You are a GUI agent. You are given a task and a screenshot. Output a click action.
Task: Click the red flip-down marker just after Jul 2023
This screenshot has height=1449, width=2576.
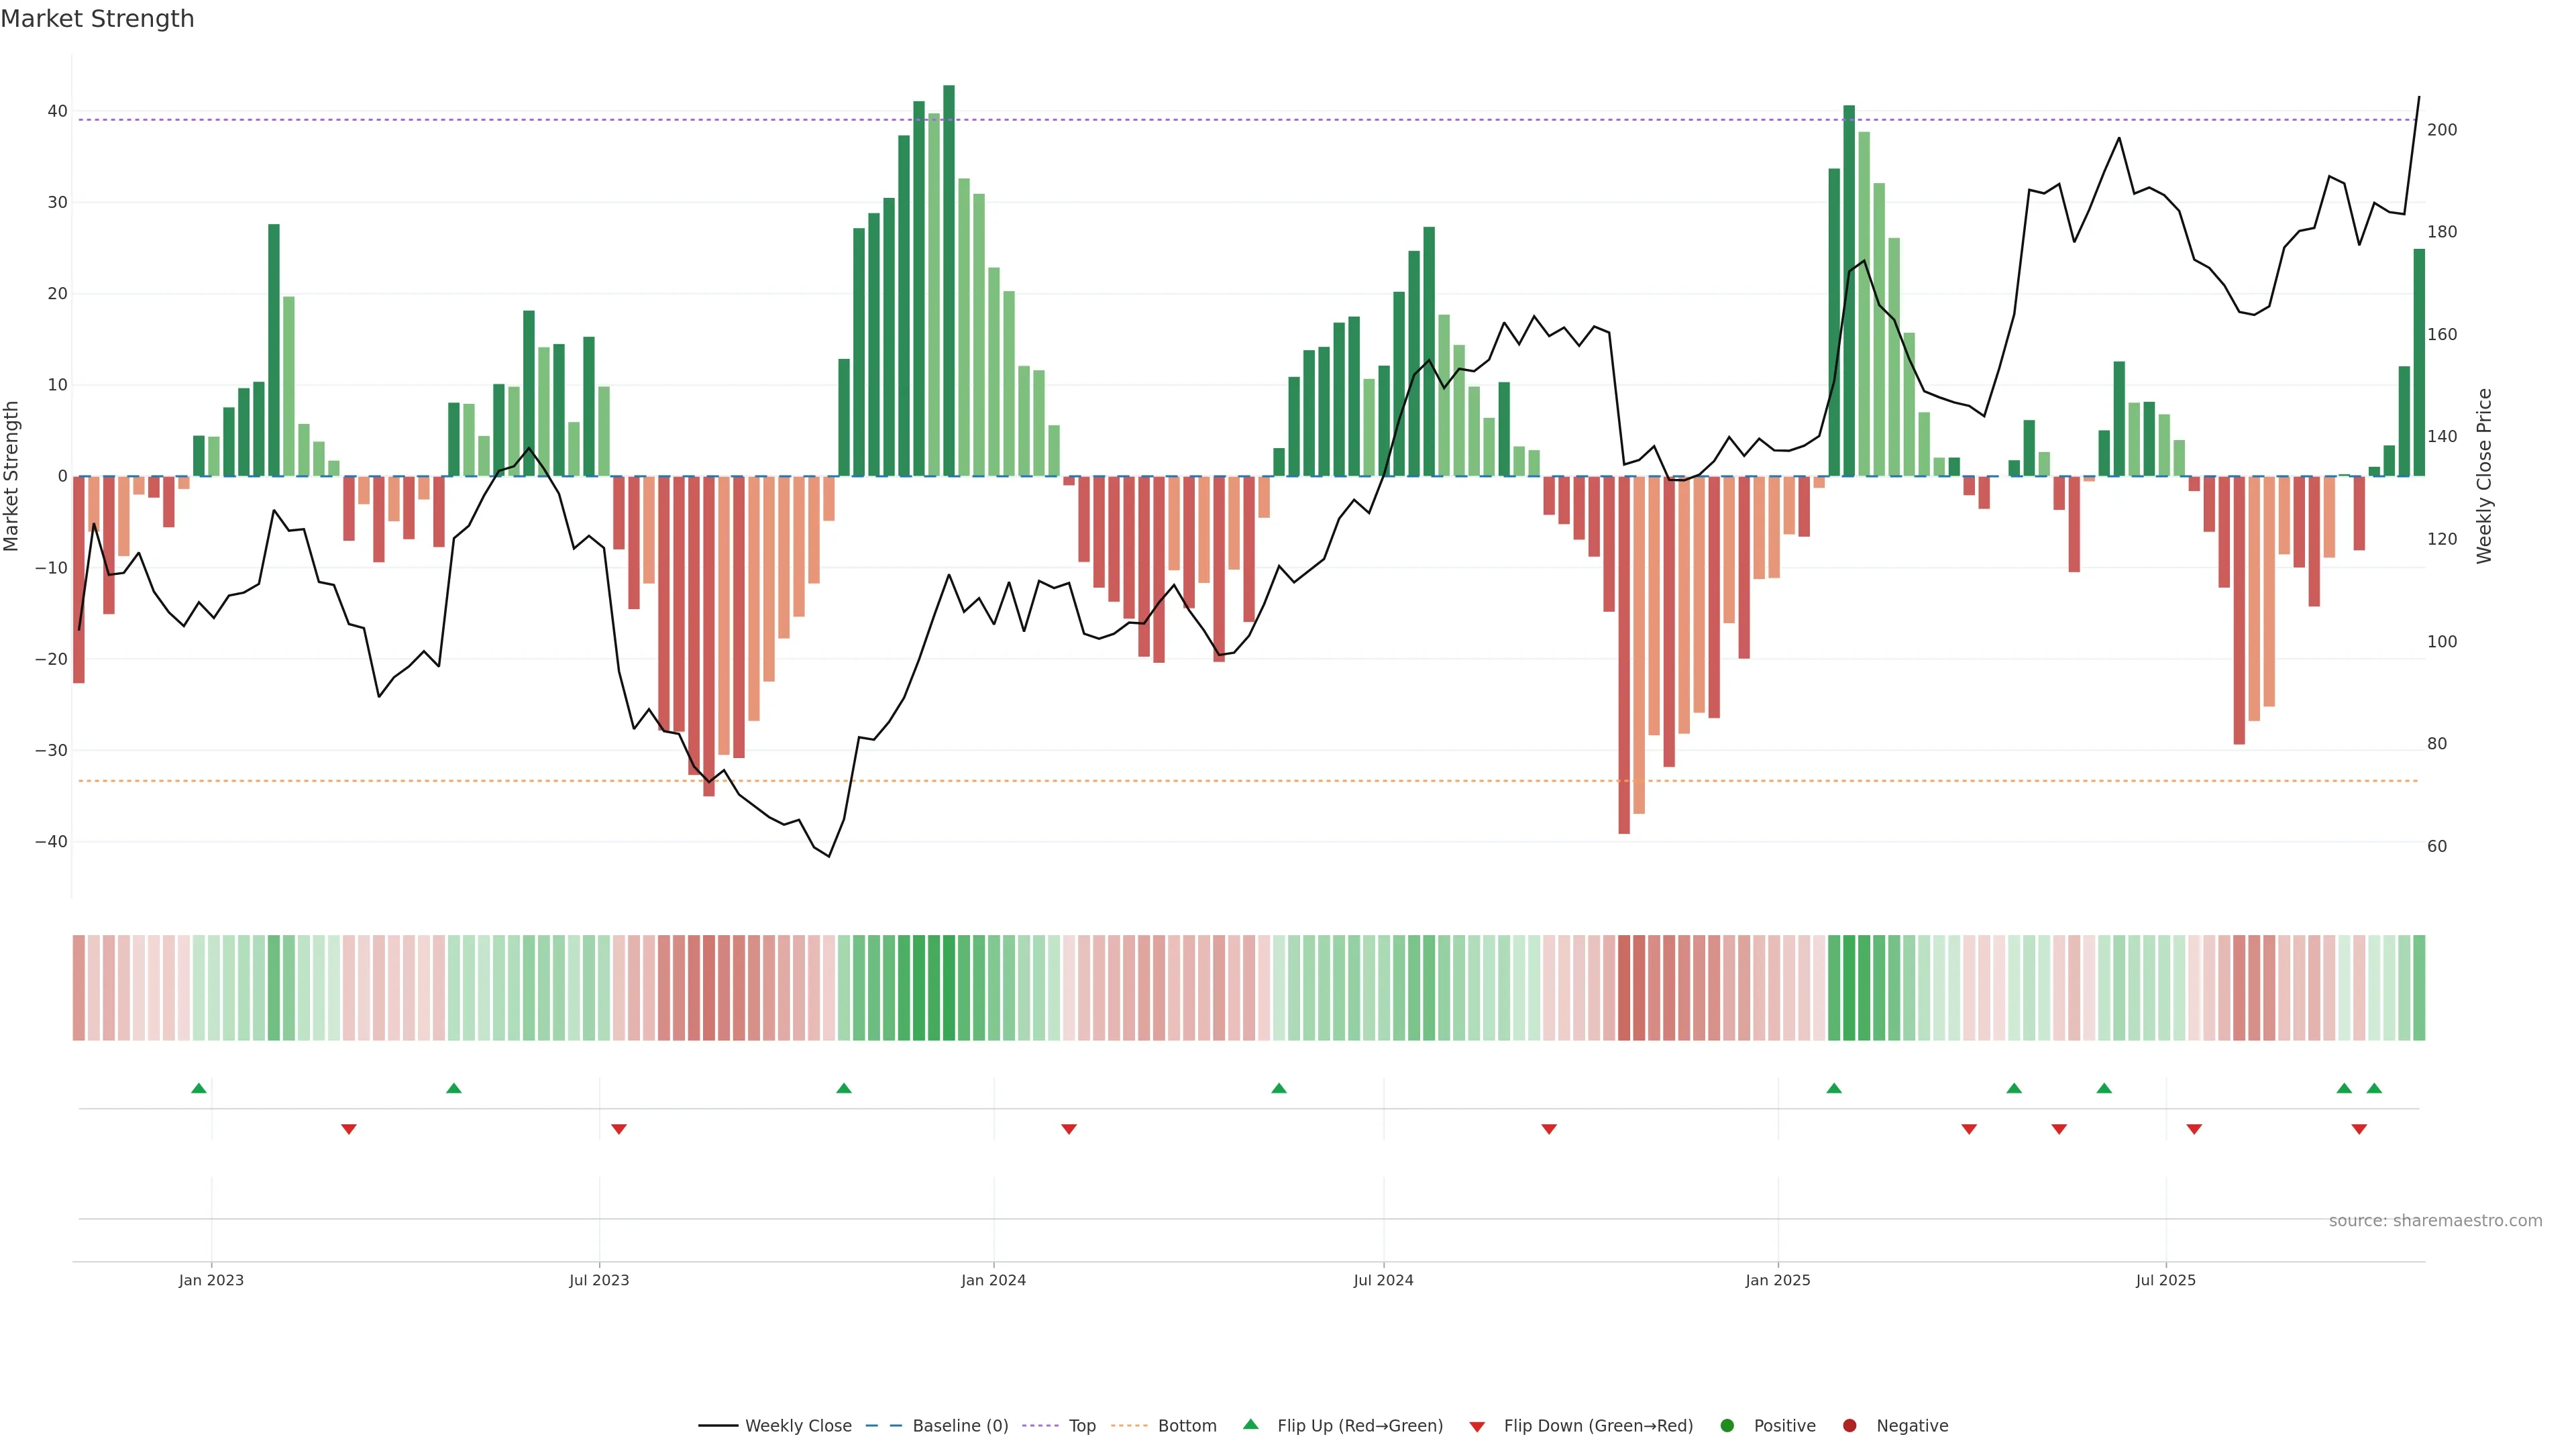(x=619, y=1129)
